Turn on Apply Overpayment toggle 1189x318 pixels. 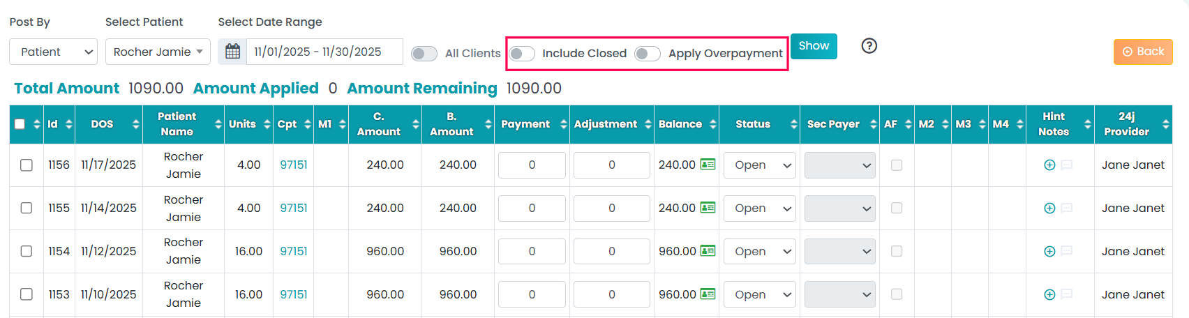click(x=648, y=54)
